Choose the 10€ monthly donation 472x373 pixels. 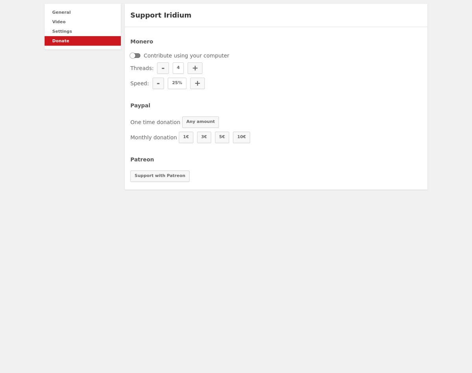pos(242,137)
